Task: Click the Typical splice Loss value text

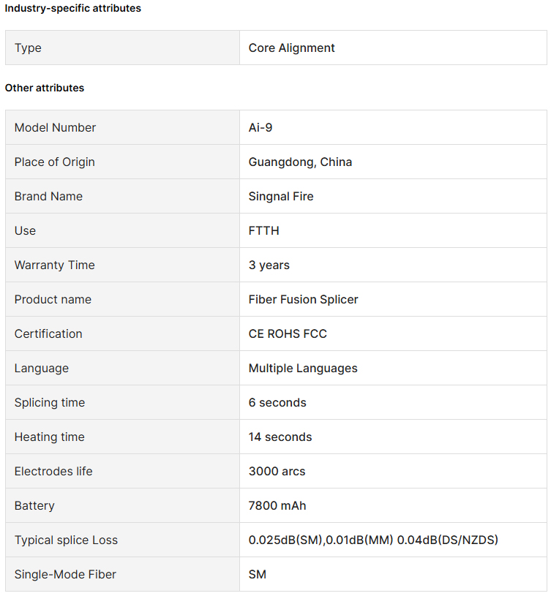Action: pyautogui.click(x=373, y=540)
